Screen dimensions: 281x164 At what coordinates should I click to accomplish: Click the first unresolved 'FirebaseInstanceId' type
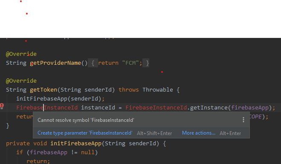click(47, 108)
